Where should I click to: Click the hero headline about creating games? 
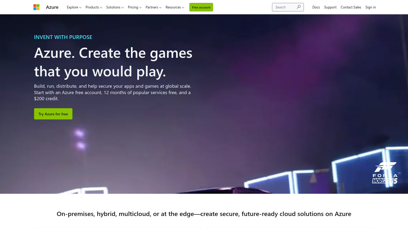pyautogui.click(x=113, y=62)
